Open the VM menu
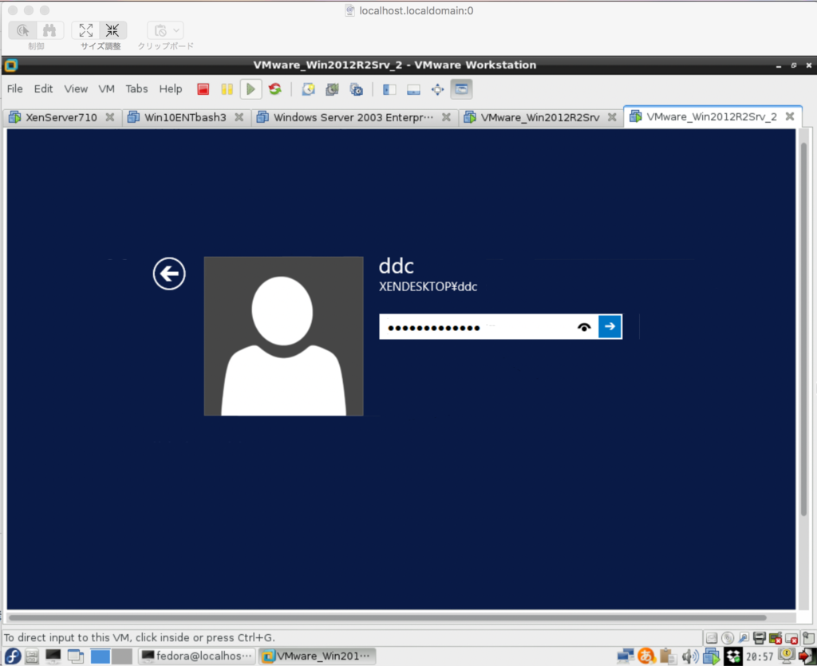Viewport: 817px width, 666px height. pos(106,89)
